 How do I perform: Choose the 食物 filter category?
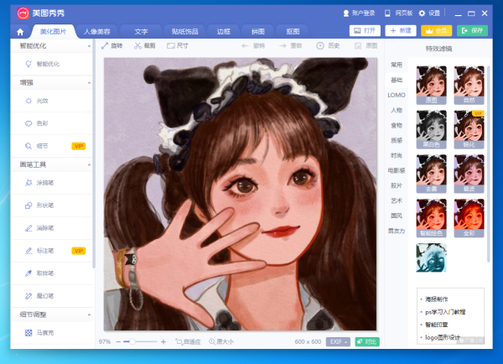(x=397, y=125)
